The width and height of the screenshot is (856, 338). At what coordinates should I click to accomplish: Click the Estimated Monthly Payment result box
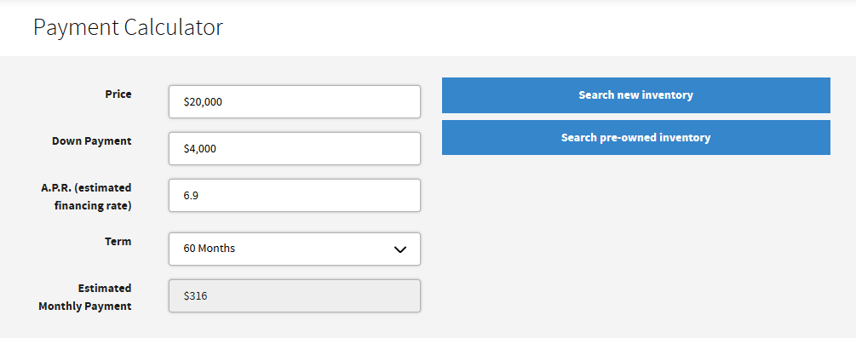click(295, 296)
